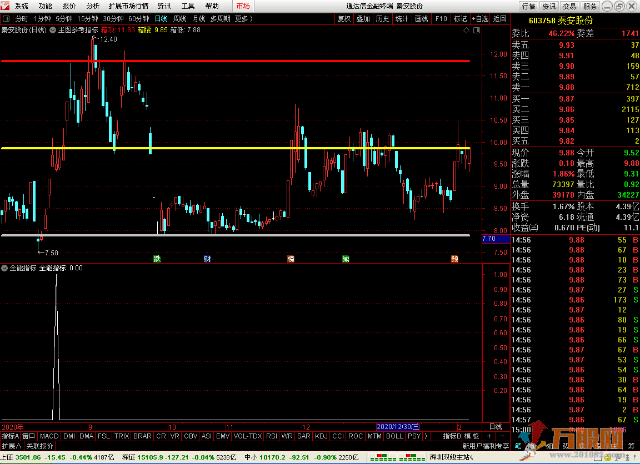Select the BOLL indicator tab
The image size is (640, 464).
(394, 436)
